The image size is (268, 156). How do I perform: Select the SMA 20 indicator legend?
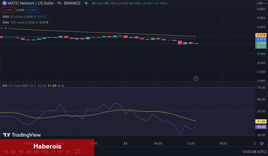[x=24, y=17]
